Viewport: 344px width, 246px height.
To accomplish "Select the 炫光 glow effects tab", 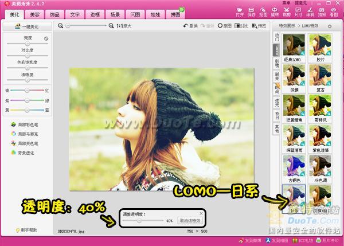I will point(277,102).
